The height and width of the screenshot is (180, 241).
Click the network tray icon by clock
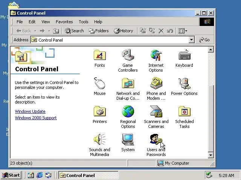click(209, 175)
